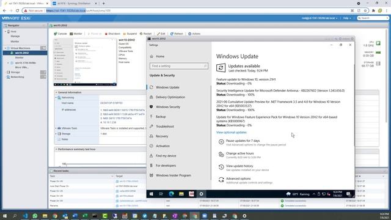Expand the Host tree node arrow
The height and width of the screenshot is (220, 391).
pyautogui.click(x=5, y=32)
